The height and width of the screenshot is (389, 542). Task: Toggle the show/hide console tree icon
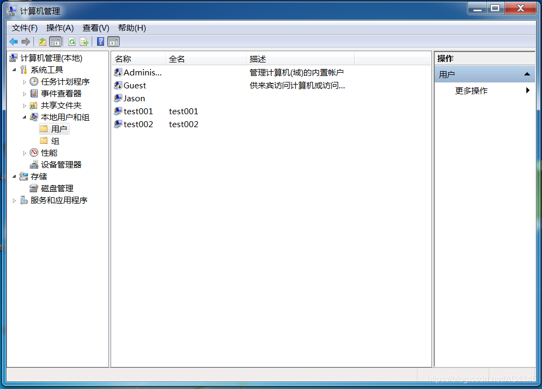[56, 42]
